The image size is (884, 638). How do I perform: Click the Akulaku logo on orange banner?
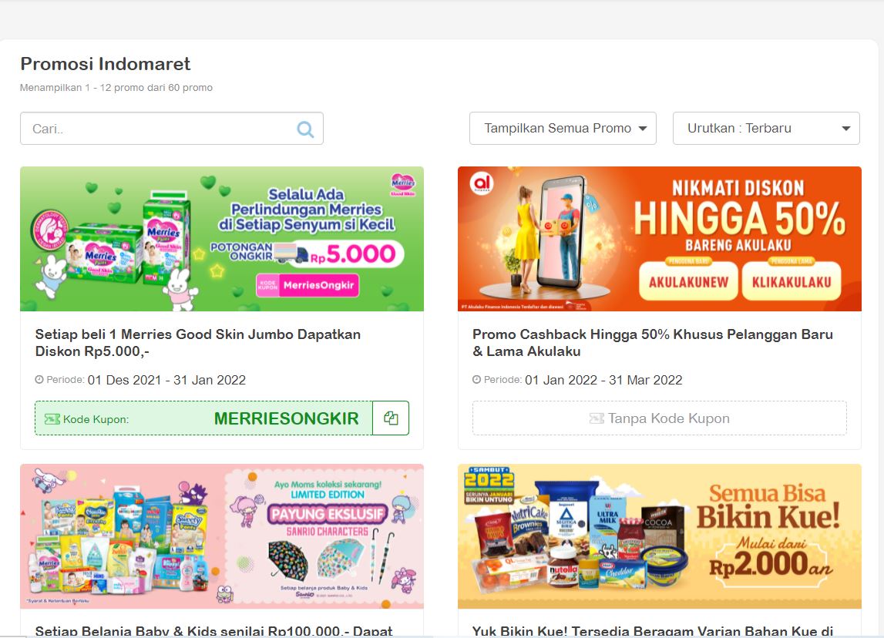point(482,183)
